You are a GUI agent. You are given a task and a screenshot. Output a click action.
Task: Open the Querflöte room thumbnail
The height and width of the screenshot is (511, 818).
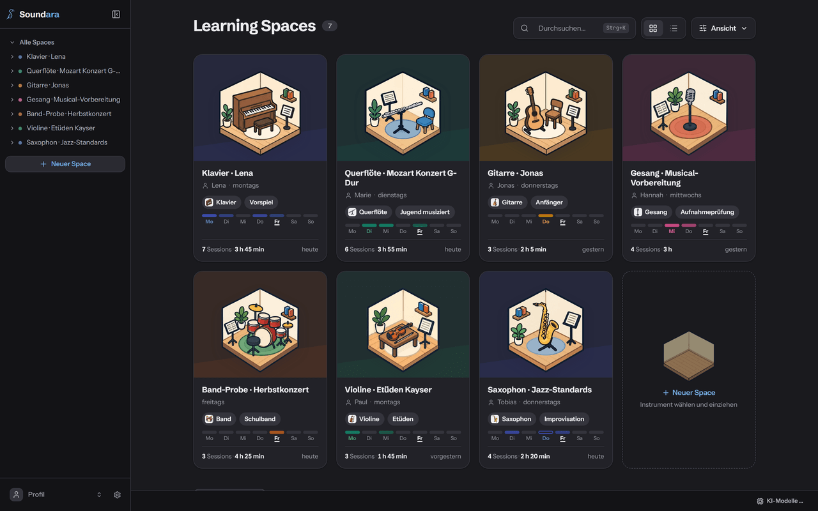pos(403,108)
